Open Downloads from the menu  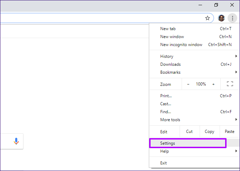coord(194,64)
